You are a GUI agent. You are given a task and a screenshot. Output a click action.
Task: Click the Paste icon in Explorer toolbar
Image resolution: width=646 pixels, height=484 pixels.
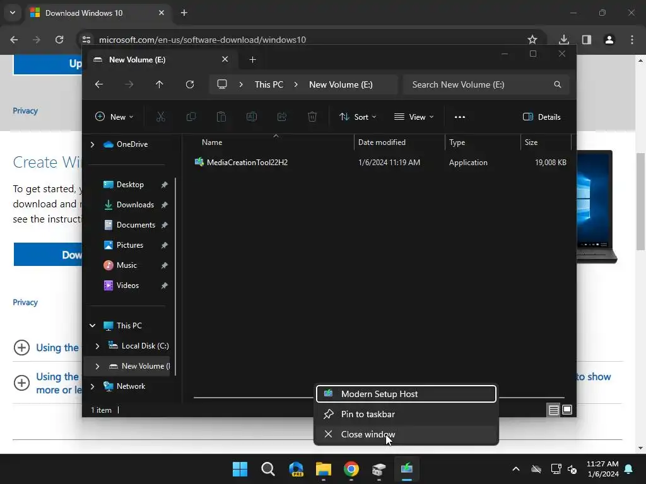(x=221, y=117)
